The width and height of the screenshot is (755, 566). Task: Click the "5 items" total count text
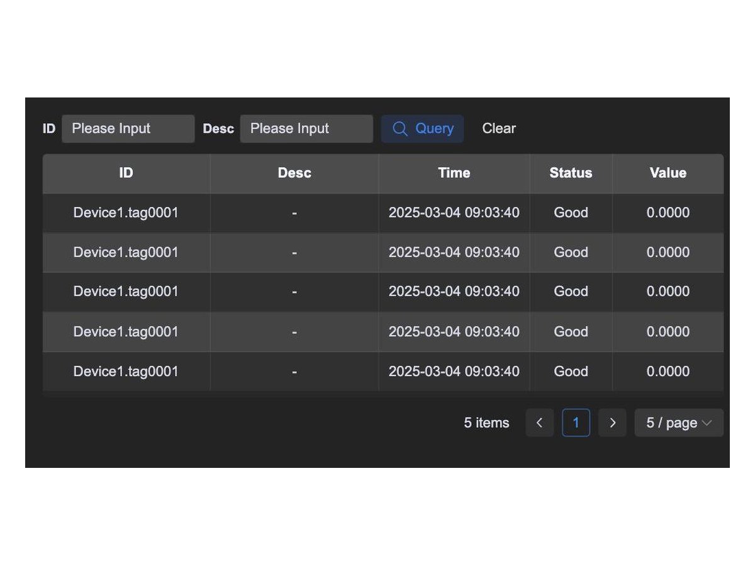tap(487, 423)
